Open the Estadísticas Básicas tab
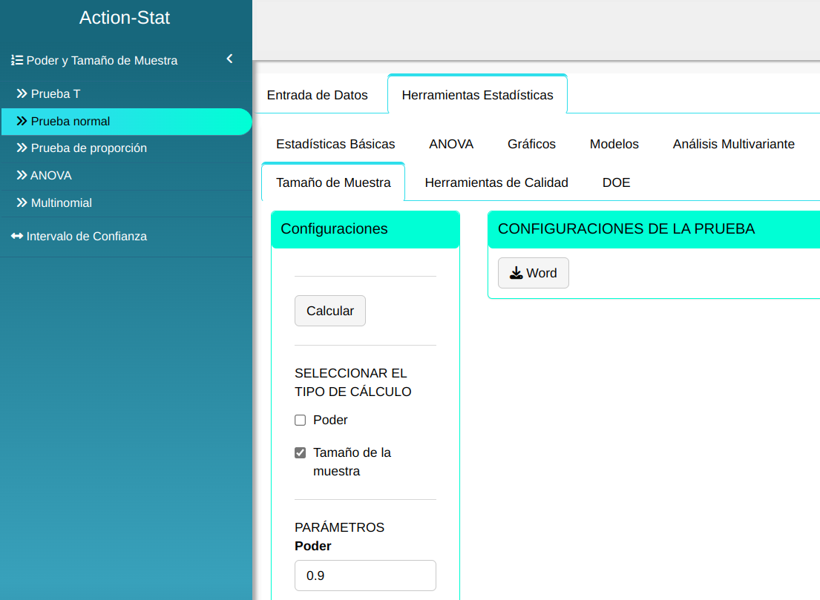Image resolution: width=820 pixels, height=600 pixels. [x=335, y=144]
